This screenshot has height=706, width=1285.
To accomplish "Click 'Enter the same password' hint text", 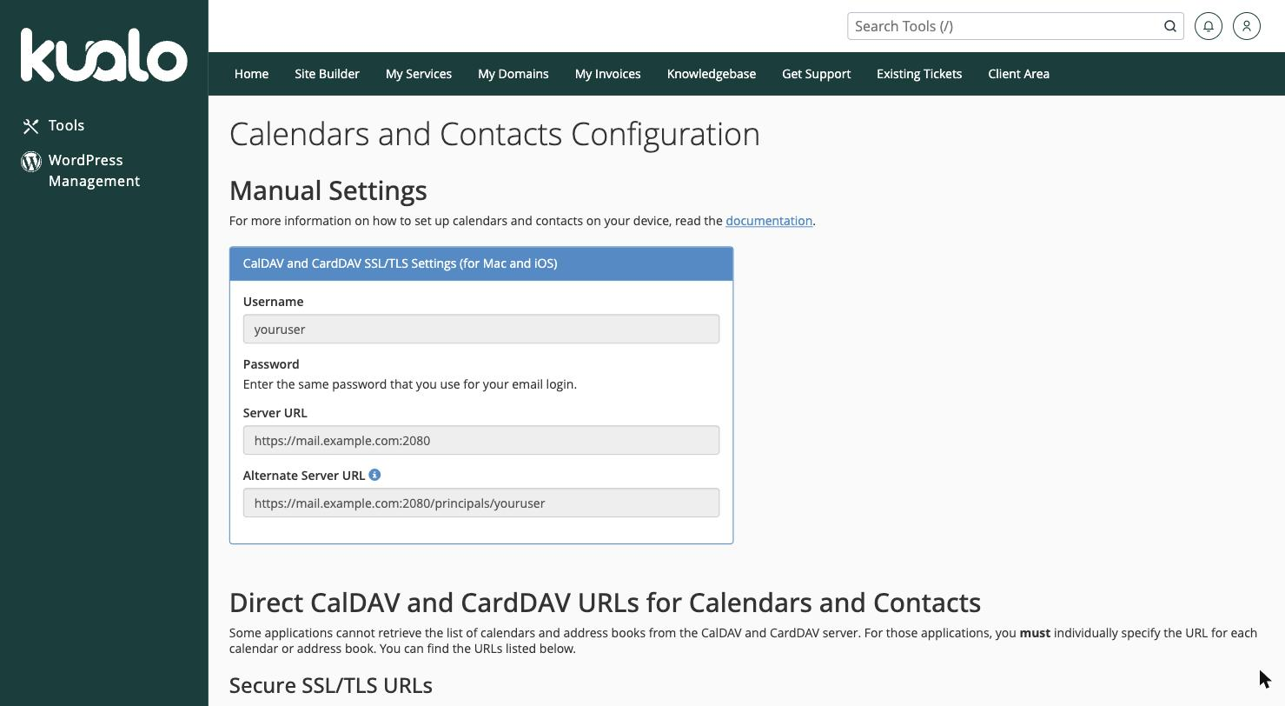I will [x=410, y=384].
